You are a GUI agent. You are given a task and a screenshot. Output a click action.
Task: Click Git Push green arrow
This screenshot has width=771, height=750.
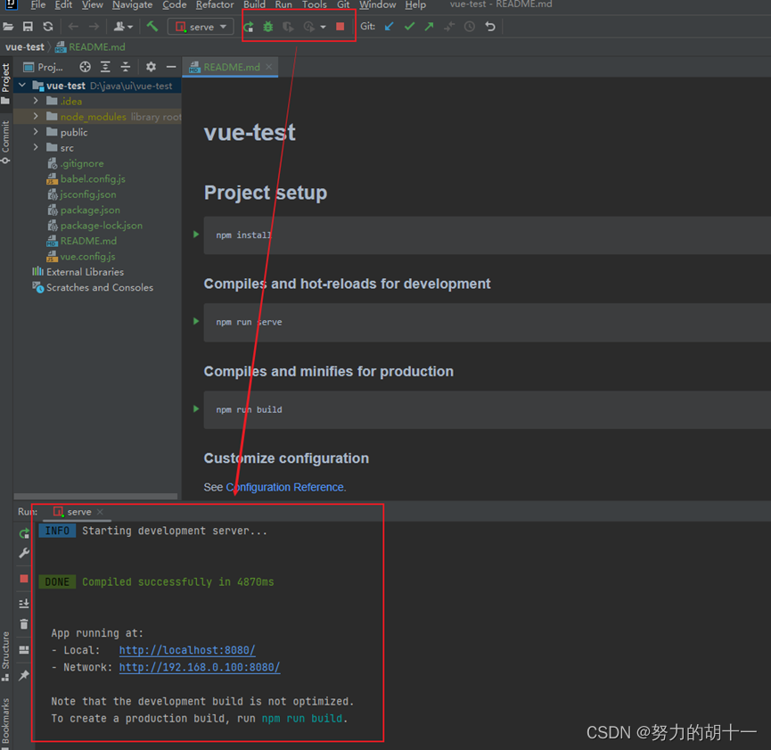430,27
